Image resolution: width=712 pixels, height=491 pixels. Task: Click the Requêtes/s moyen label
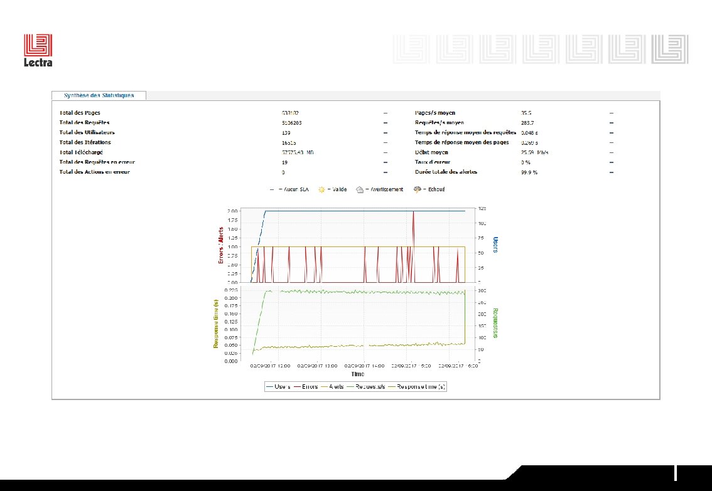pyautogui.click(x=439, y=122)
